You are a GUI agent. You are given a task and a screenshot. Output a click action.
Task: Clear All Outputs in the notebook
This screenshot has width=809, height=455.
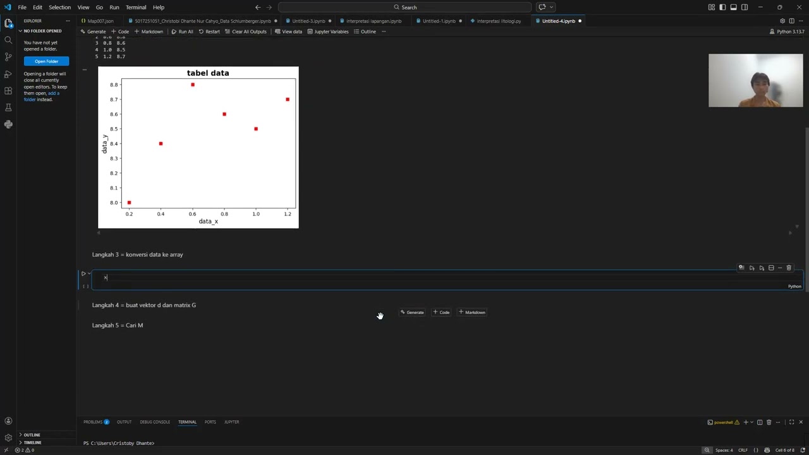pos(246,32)
